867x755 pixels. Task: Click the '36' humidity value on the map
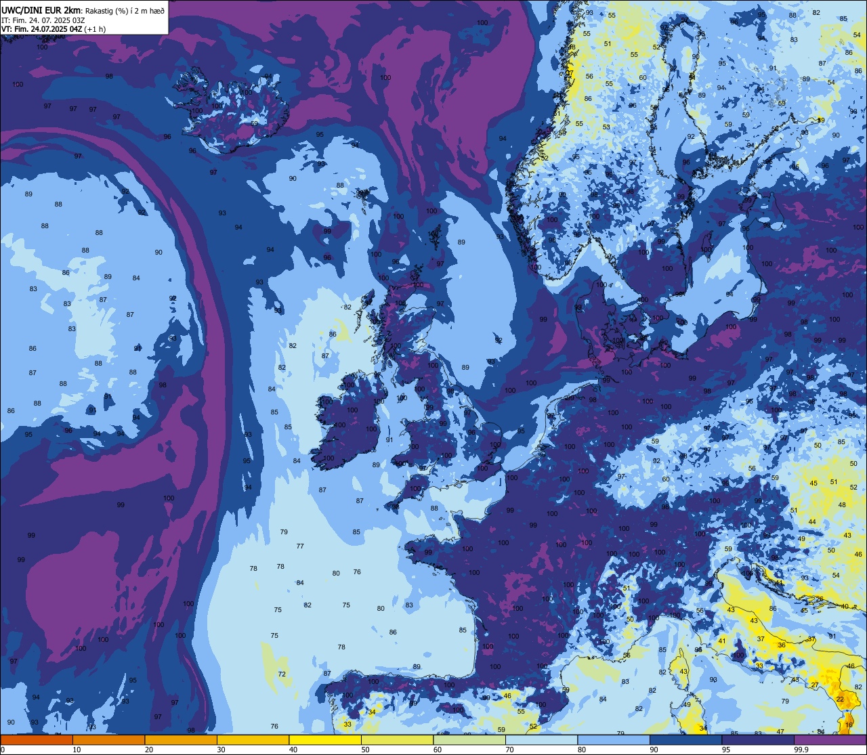tap(782, 645)
